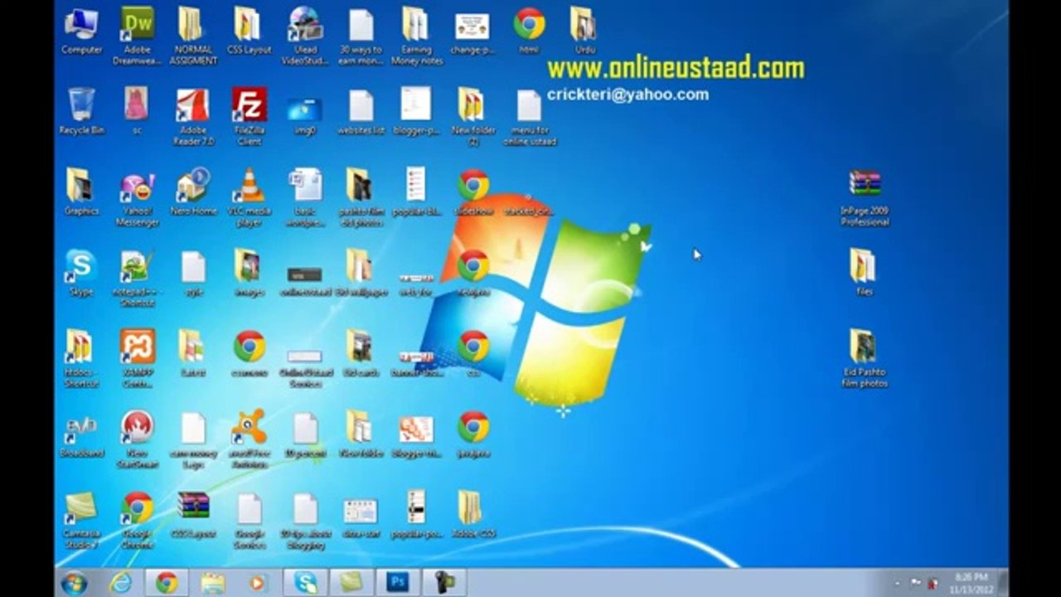The width and height of the screenshot is (1061, 597).
Task: Select the css Chrome file icon
Action: (x=472, y=353)
